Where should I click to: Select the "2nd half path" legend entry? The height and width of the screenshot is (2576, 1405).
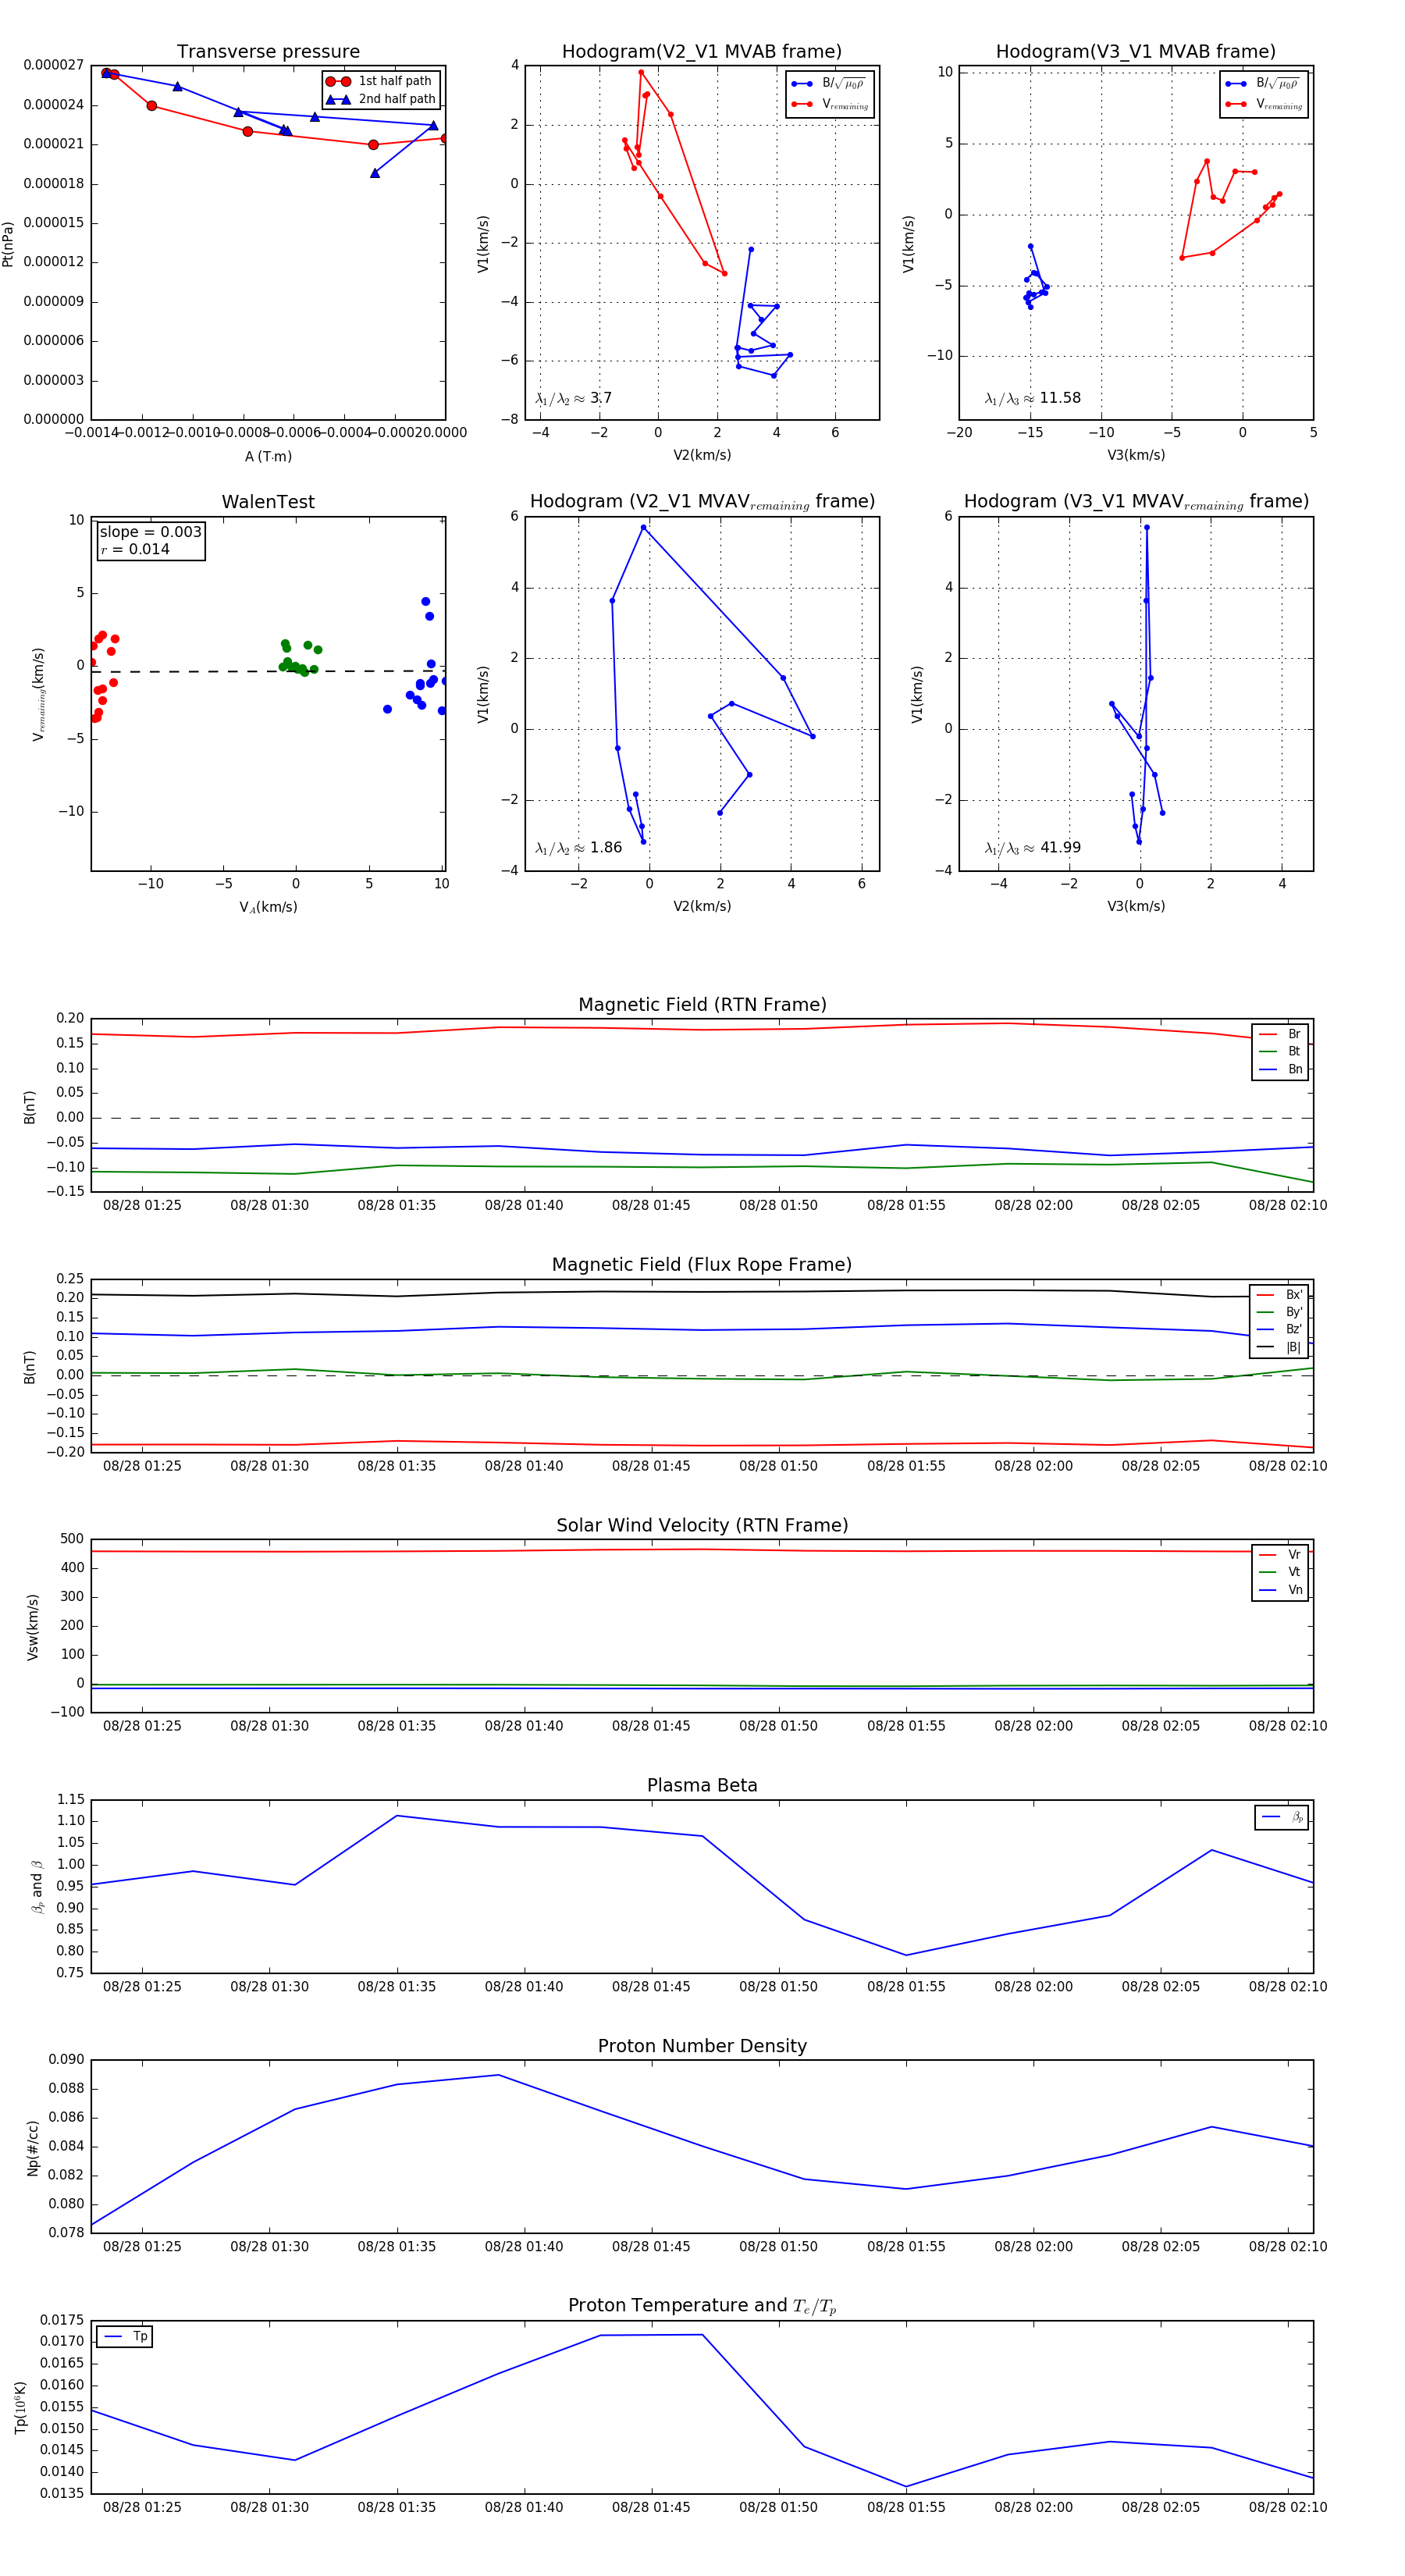coord(382,99)
